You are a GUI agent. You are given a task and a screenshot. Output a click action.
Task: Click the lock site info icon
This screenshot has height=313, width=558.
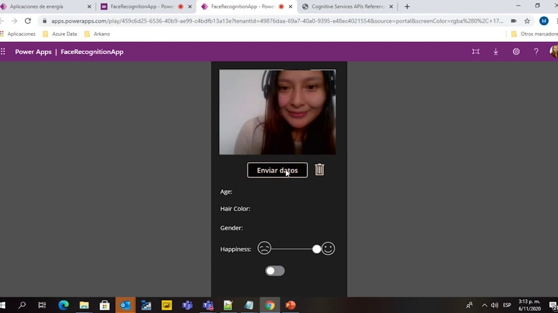pyautogui.click(x=44, y=21)
